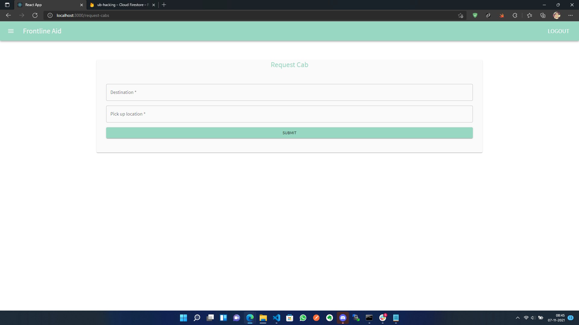Click the Destination input field

[289, 92]
